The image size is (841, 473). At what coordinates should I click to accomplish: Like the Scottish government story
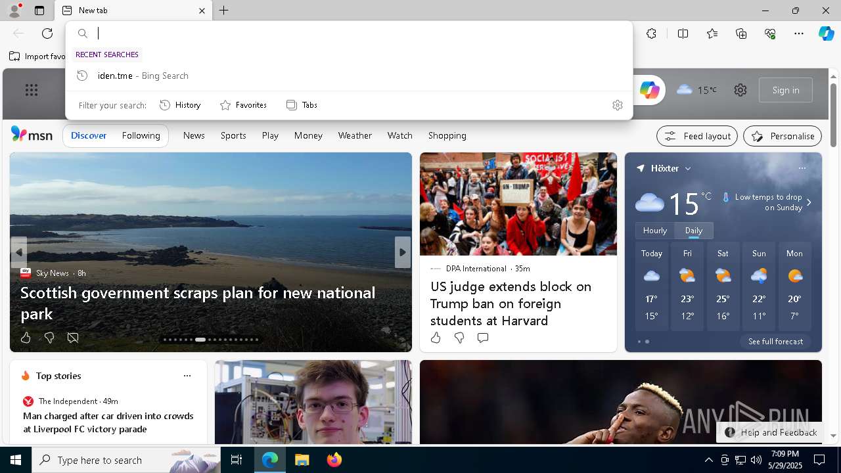pyautogui.click(x=26, y=338)
